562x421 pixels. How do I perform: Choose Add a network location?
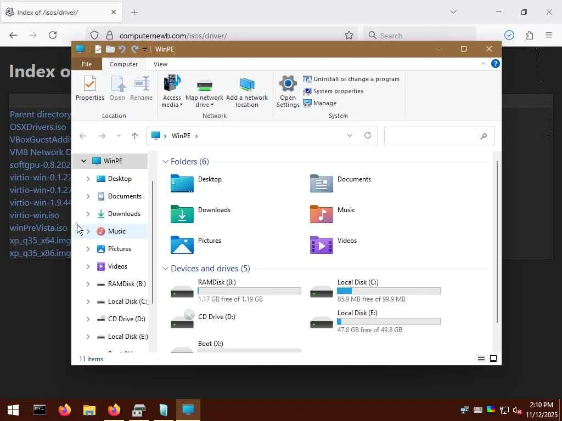tap(246, 92)
